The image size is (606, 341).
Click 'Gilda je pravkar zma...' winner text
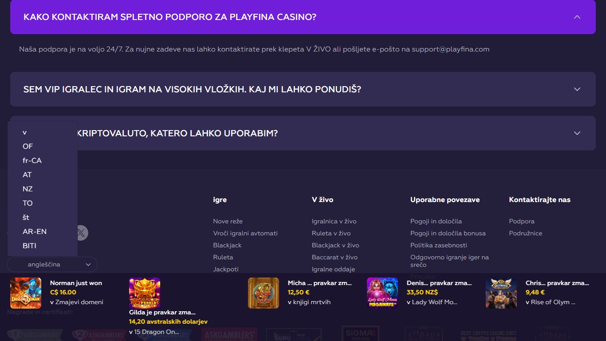162,312
